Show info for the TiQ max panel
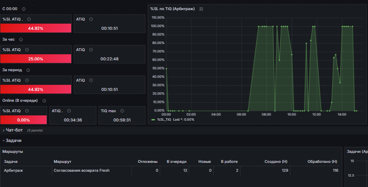Image resolution: width=368 pixels, height=187 pixels. tap(122, 111)
